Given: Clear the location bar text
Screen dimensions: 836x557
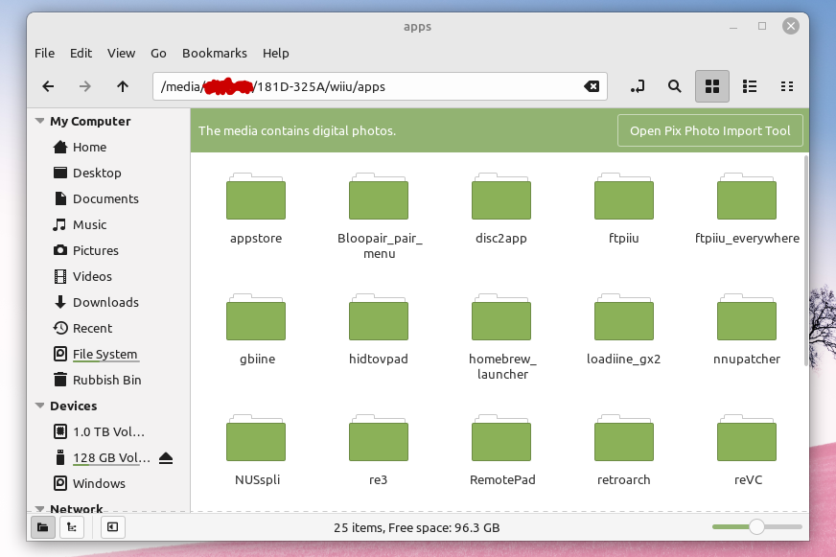Looking at the screenshot, I should tap(592, 86).
